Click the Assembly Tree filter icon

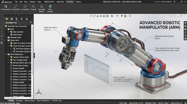coord(31,22)
